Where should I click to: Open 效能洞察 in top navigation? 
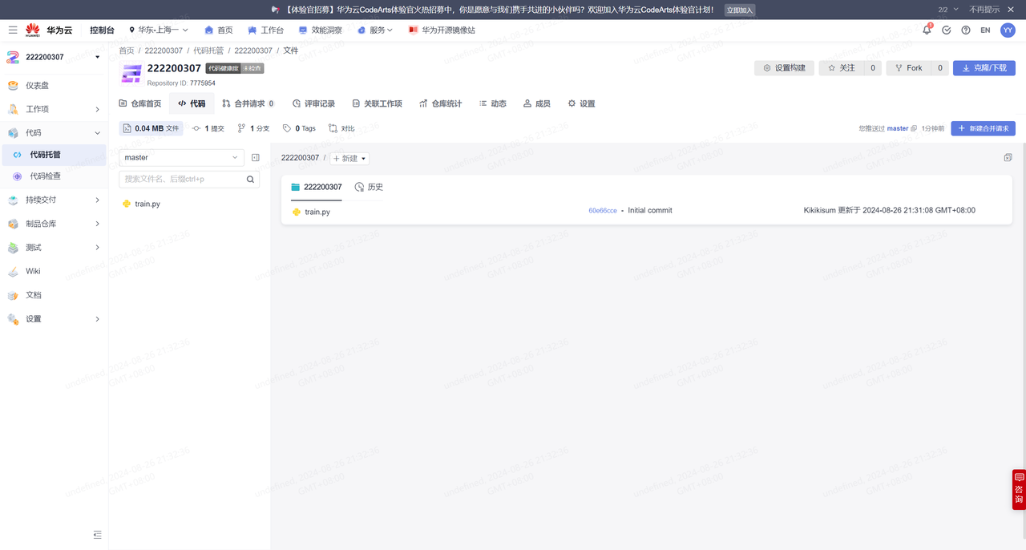[320, 30]
